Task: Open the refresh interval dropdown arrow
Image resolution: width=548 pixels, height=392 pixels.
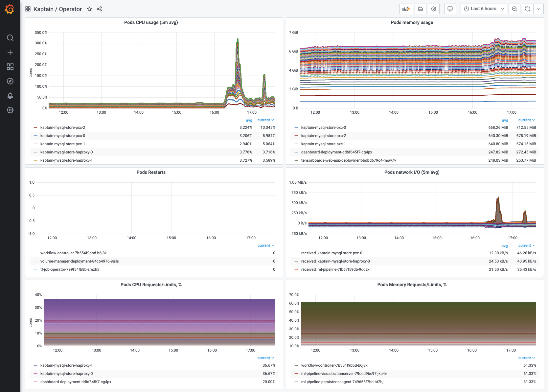Action: 538,9
